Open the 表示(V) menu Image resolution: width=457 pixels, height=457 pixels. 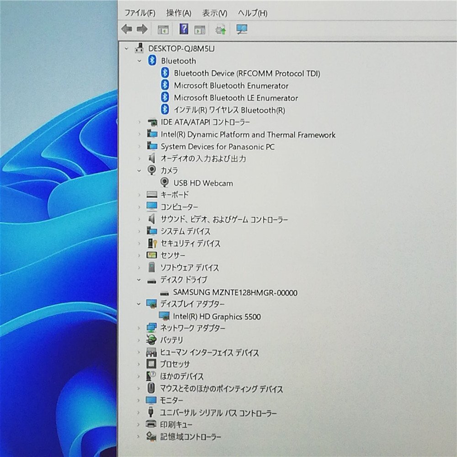(x=215, y=13)
